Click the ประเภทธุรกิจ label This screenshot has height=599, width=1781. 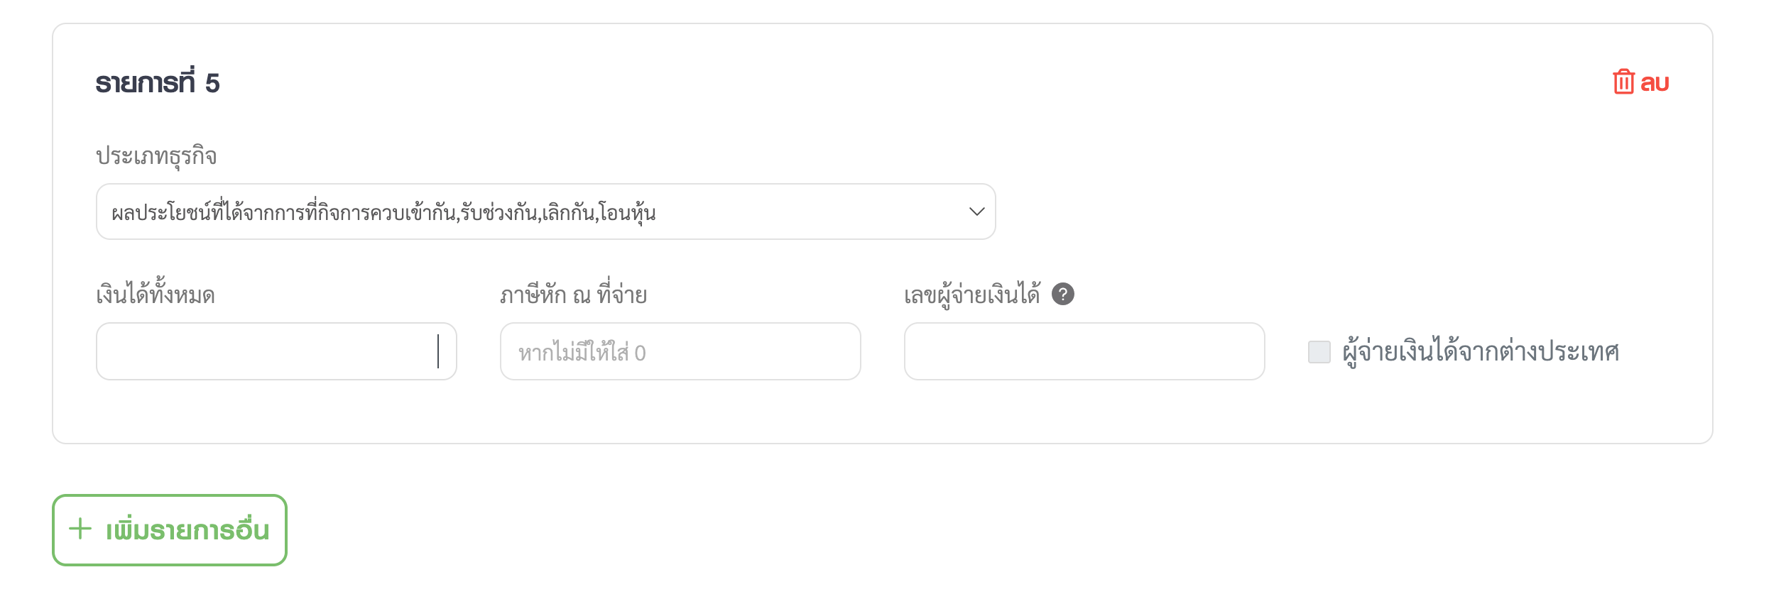coord(156,156)
